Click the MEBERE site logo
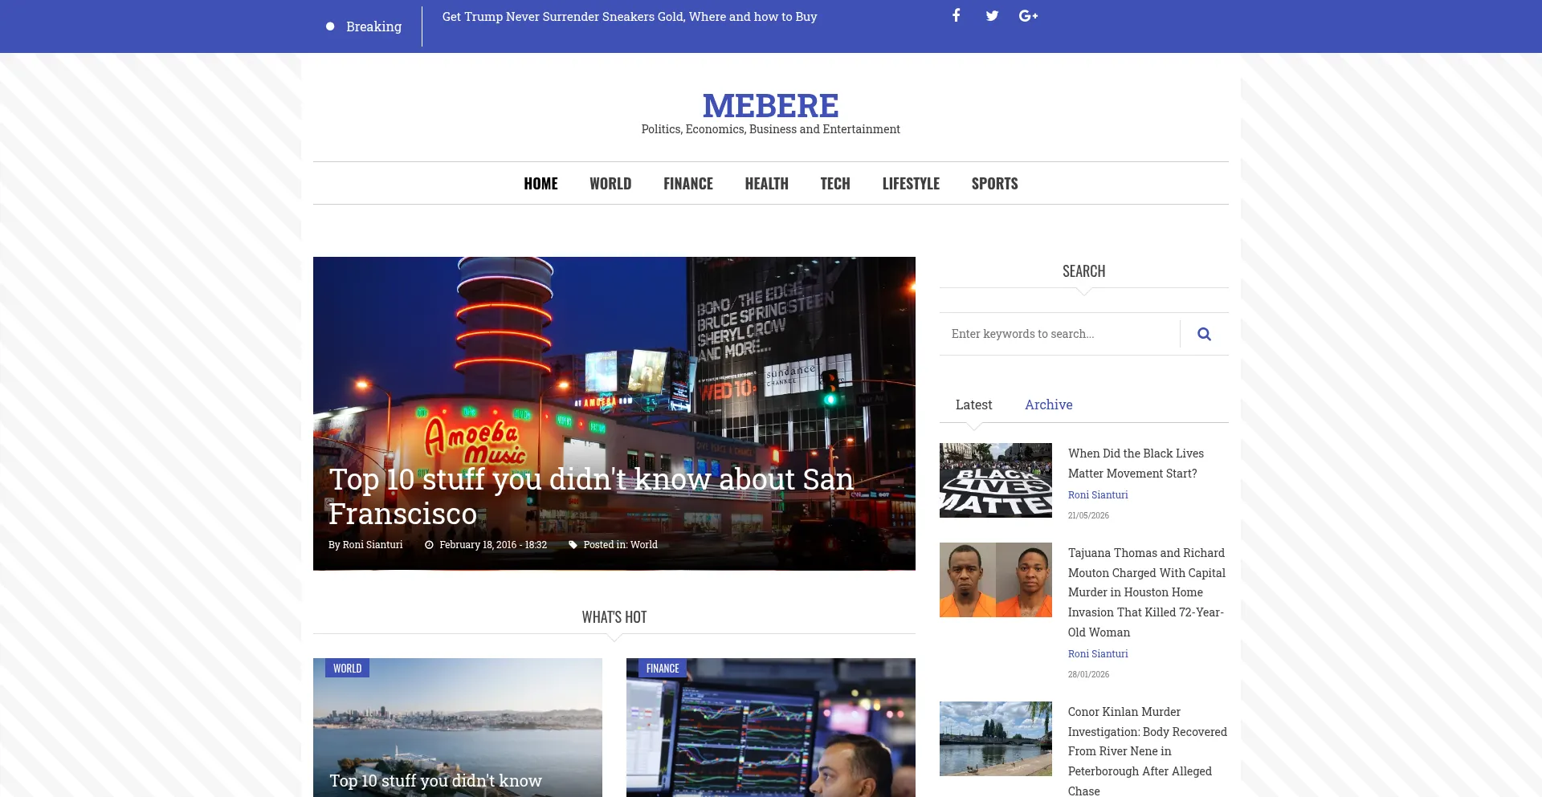 click(x=770, y=105)
